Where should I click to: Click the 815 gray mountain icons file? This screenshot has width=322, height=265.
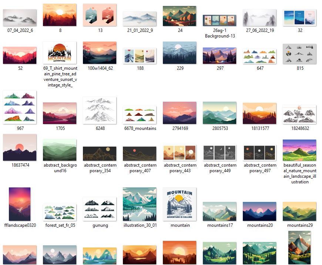pos(299,54)
